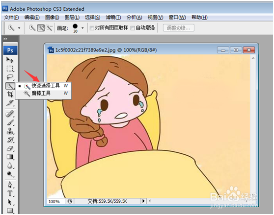The image size is (274, 215).
Task: Choose New Selection mode in options bar
Action: 32,28
